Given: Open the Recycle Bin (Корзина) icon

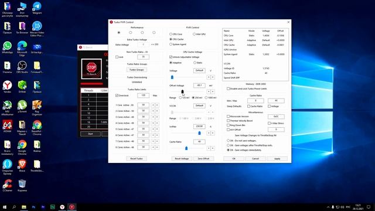Looking at the screenshot, I should (x=22, y=186).
